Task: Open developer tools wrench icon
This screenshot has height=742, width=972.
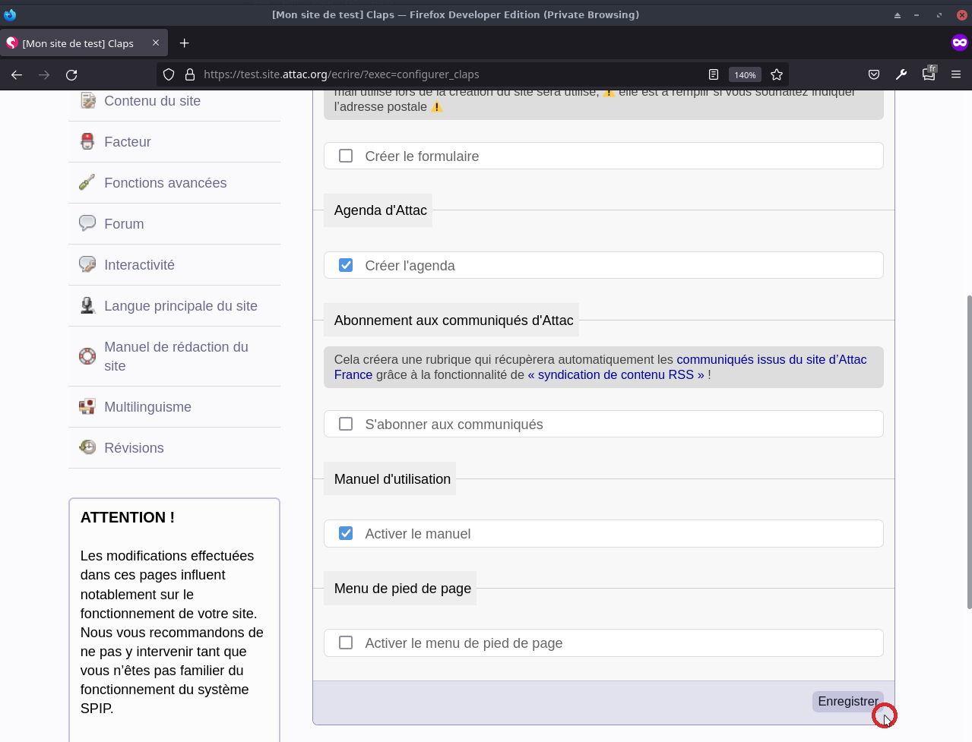Action: 901,74
